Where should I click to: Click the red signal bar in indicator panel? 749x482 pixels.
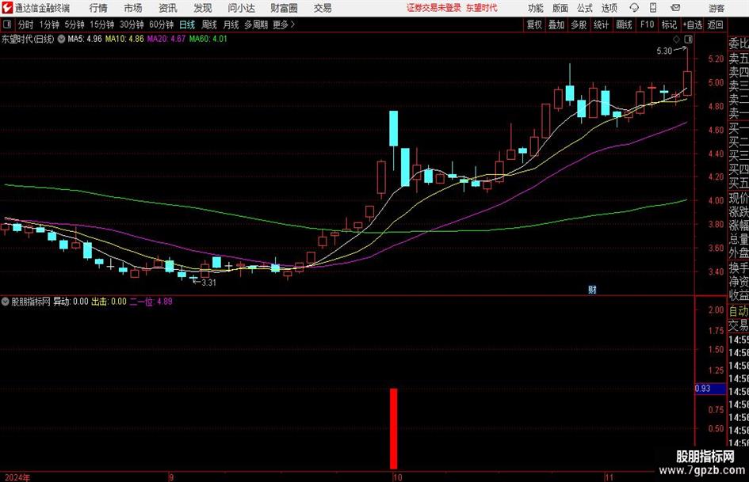point(394,428)
